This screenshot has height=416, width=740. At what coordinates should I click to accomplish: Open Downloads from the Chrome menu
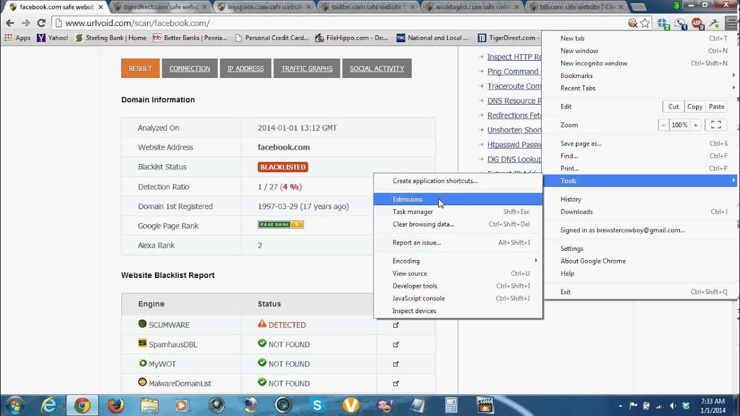(x=641, y=211)
